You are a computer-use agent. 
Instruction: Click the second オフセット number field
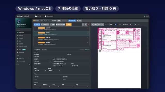(x=135, y=25)
